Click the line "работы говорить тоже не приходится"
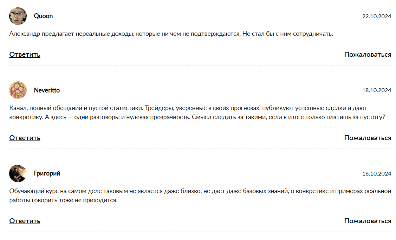Image resolution: width=396 pixels, height=240 pixels. coord(63,201)
